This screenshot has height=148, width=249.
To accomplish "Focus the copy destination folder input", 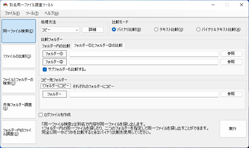I will (x=144, y=94).
